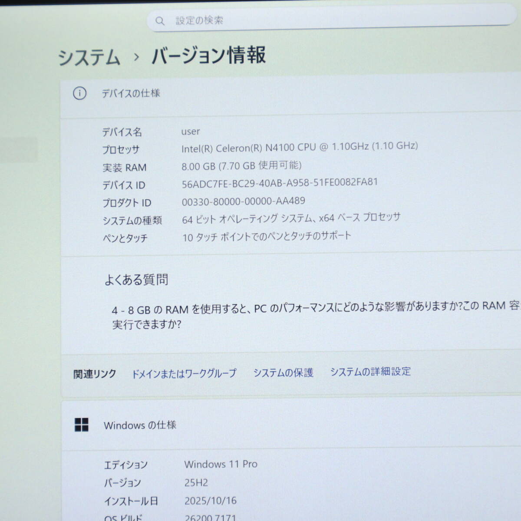Click the システムの種類 label
521x521 pixels.
click(132, 221)
